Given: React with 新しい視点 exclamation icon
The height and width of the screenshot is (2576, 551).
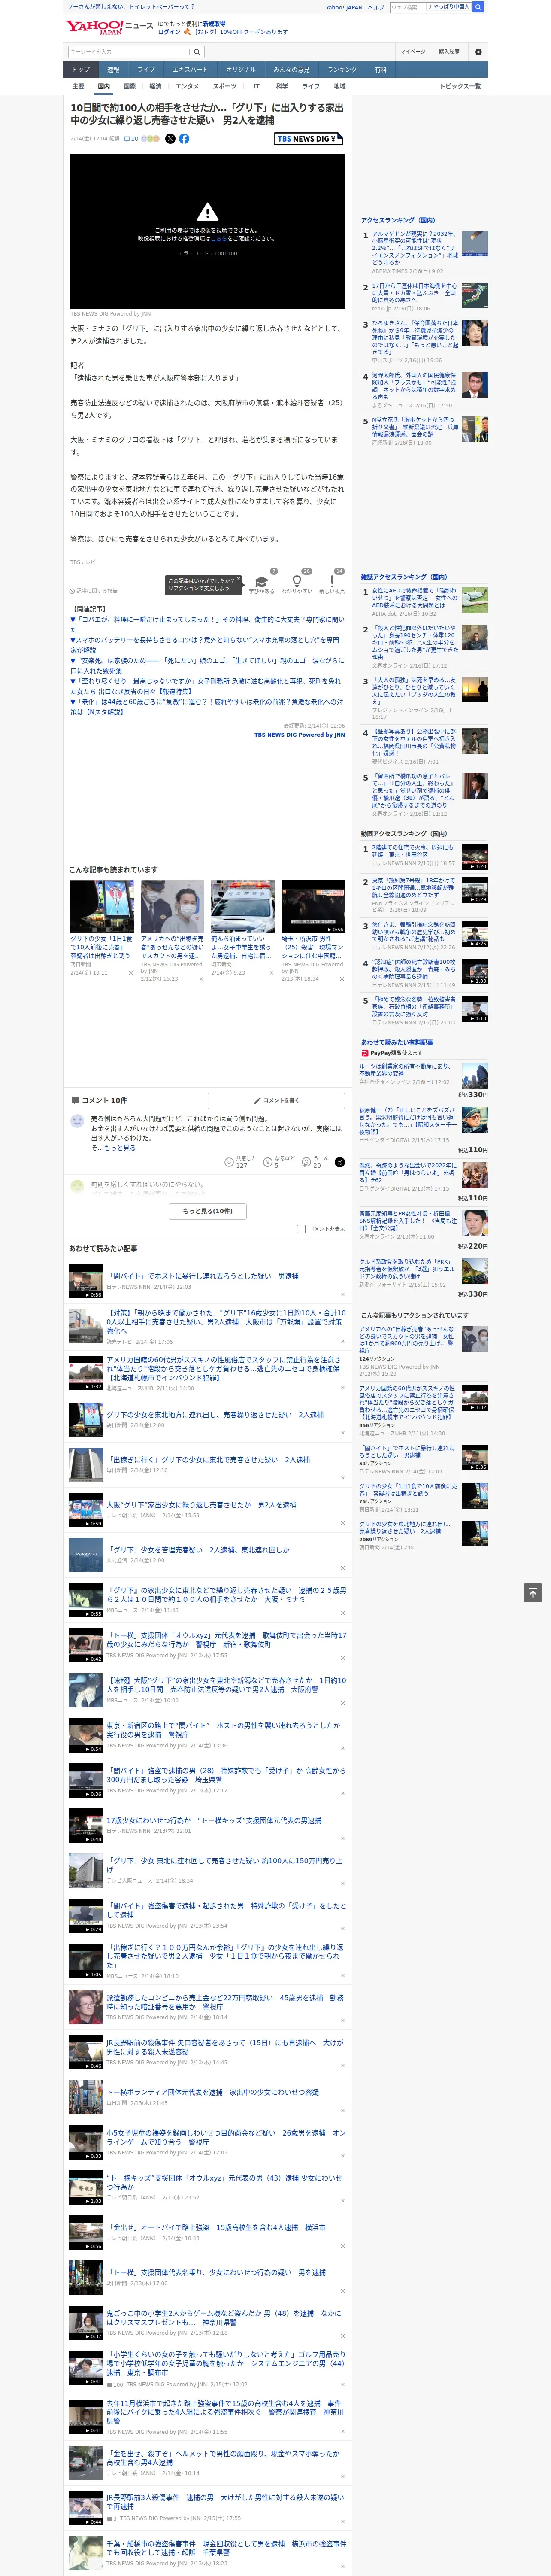Looking at the screenshot, I should [x=332, y=581].
